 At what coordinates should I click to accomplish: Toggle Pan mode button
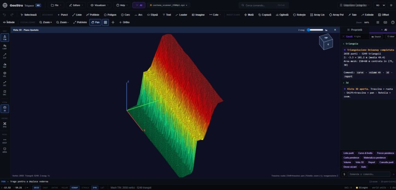coord(95,22)
